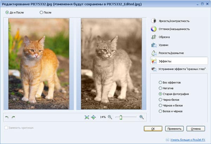Click the original color cat preview
The image size is (211, 144).
pos(39,64)
